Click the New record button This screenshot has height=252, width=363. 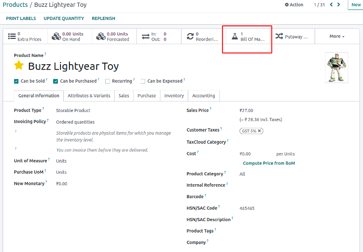(356, 5)
